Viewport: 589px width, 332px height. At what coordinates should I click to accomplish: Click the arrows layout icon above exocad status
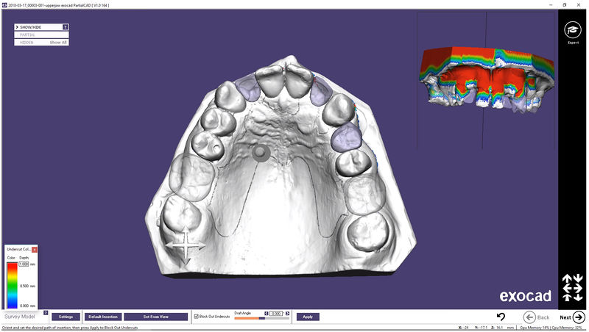point(572,288)
